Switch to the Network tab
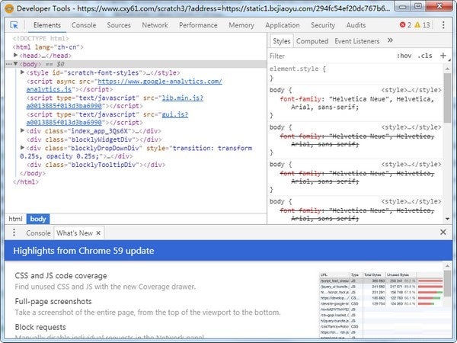The width and height of the screenshot is (457, 343). [155, 25]
